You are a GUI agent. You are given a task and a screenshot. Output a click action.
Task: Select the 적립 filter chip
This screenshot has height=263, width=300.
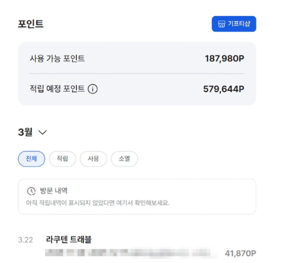(62, 159)
